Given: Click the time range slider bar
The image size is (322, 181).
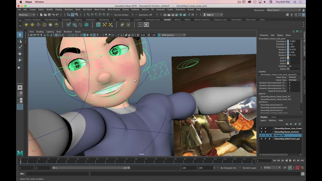Looking at the screenshot, I should pos(91,168).
